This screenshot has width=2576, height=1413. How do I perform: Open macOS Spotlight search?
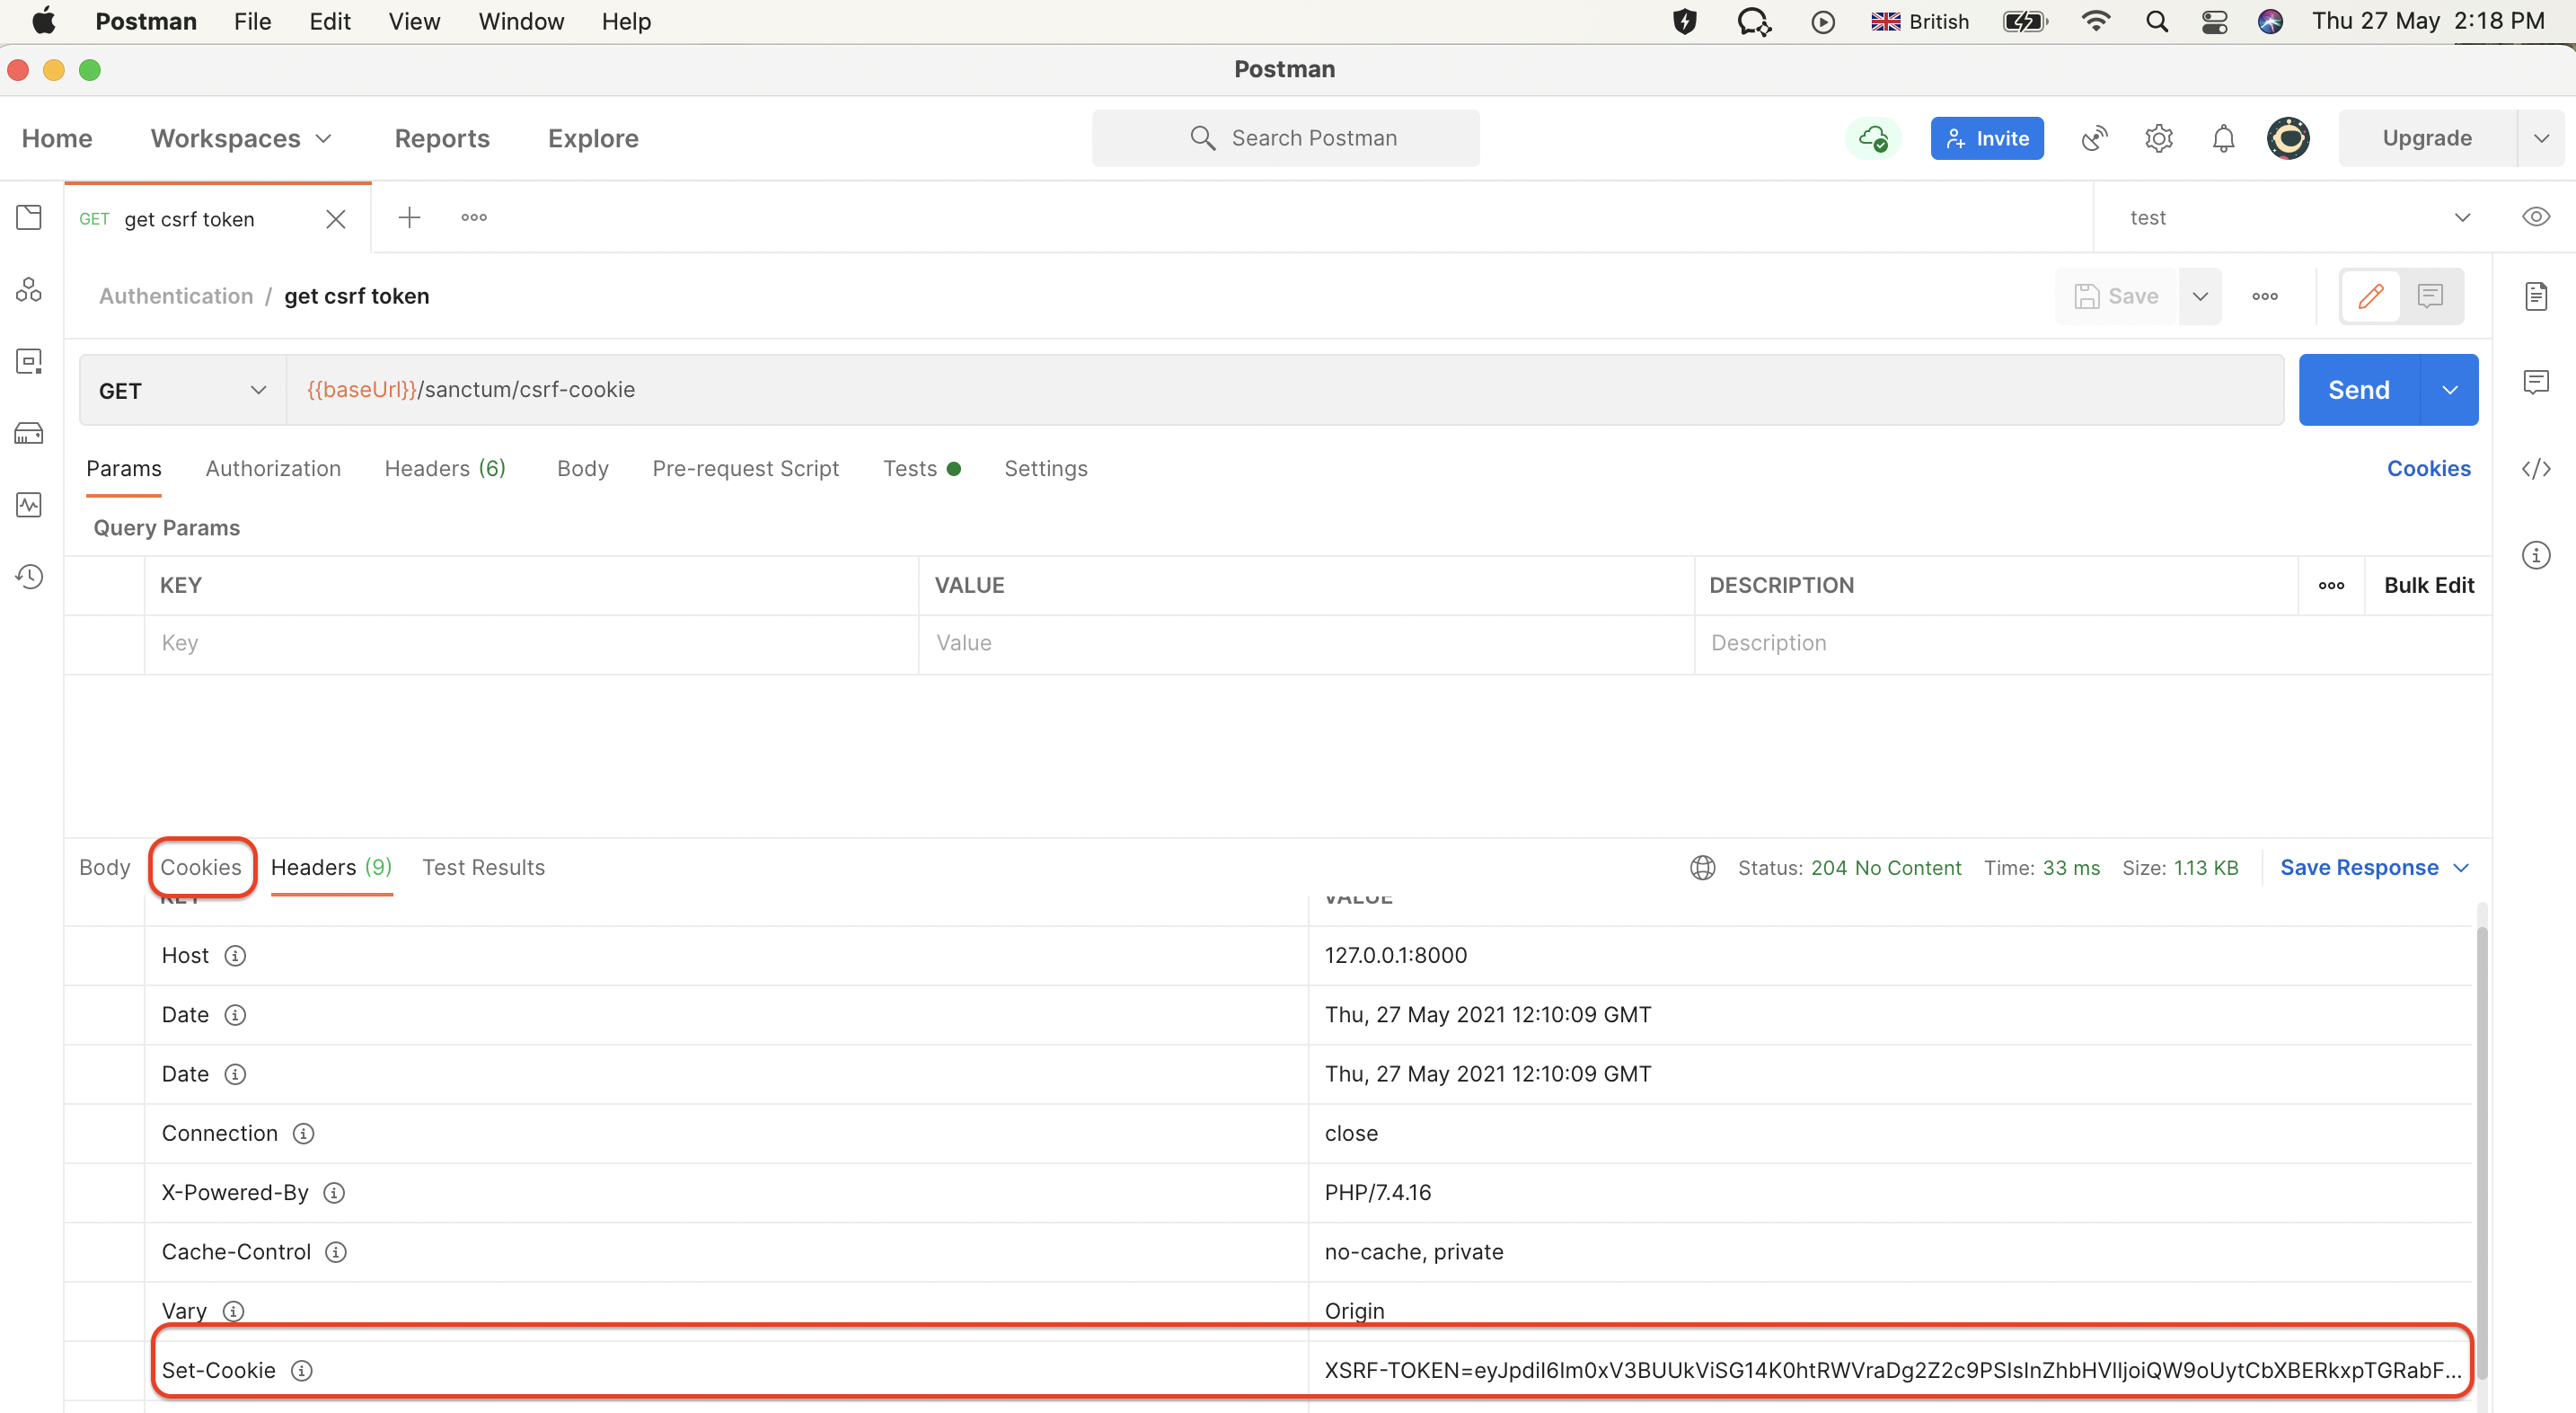pos(2157,21)
